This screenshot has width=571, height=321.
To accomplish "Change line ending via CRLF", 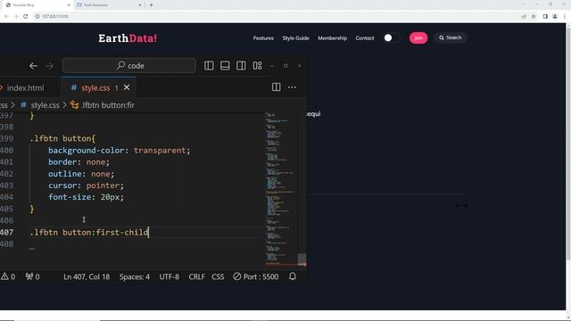I will point(196,277).
